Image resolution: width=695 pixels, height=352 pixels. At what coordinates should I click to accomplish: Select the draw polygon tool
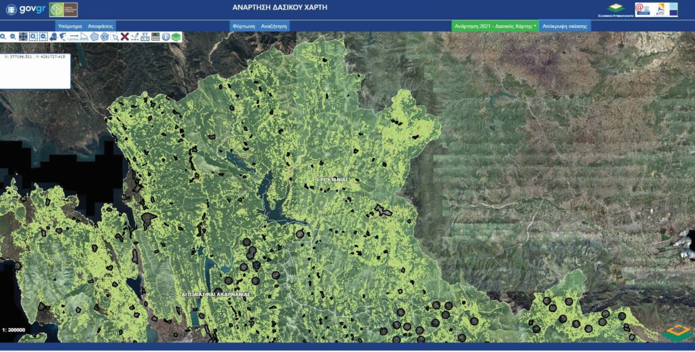[x=94, y=37]
